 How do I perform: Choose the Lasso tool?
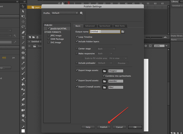(x=23, y=26)
